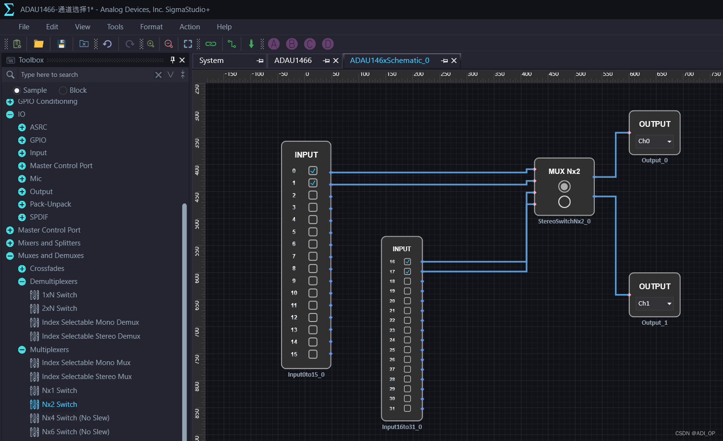Pin the System tab
723x441 pixels.
coord(260,61)
